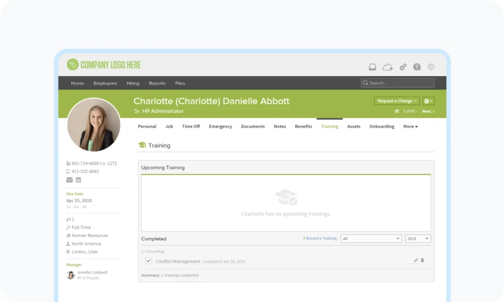Open the inbox tray icon

point(373,67)
